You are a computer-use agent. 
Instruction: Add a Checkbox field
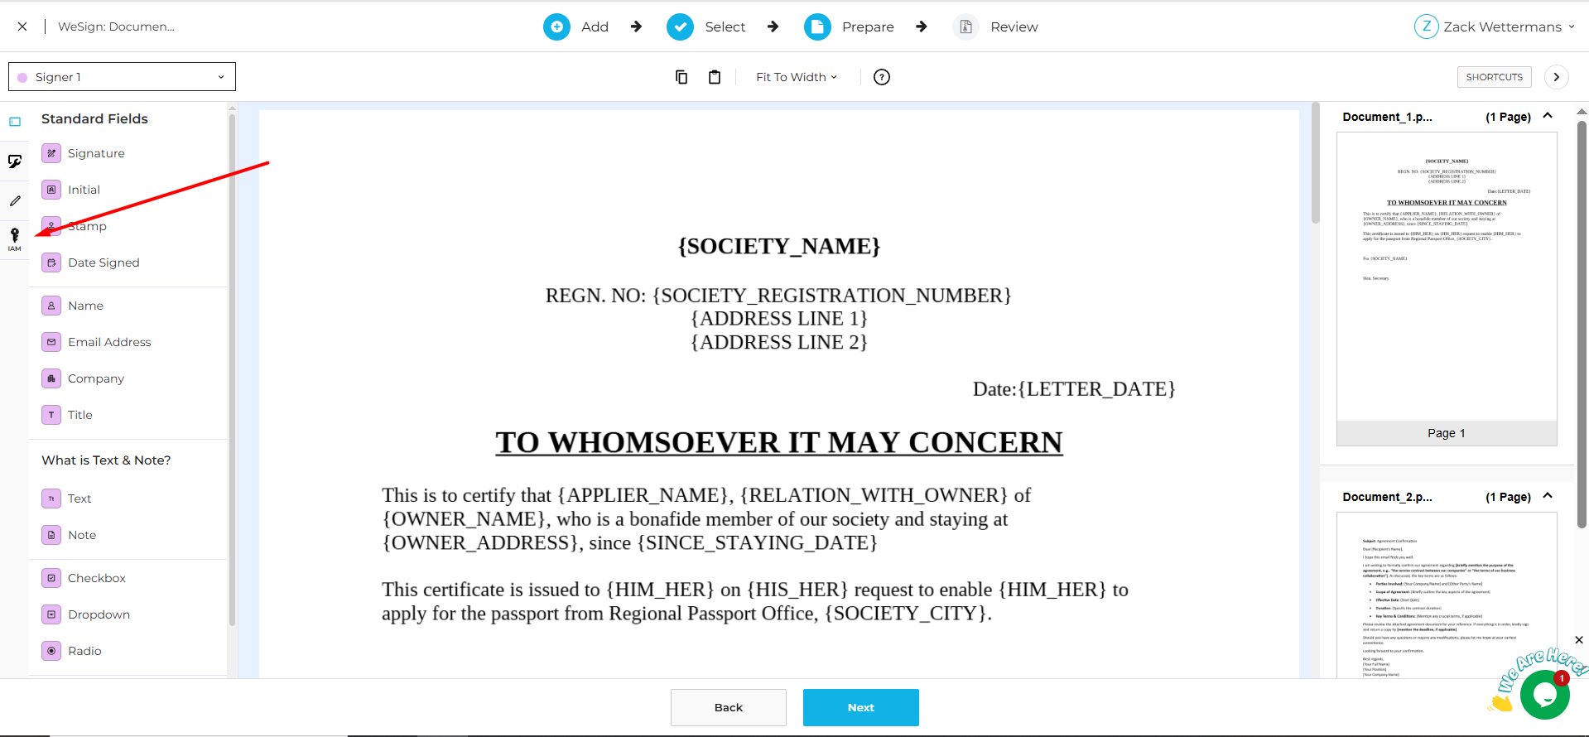[x=96, y=578]
